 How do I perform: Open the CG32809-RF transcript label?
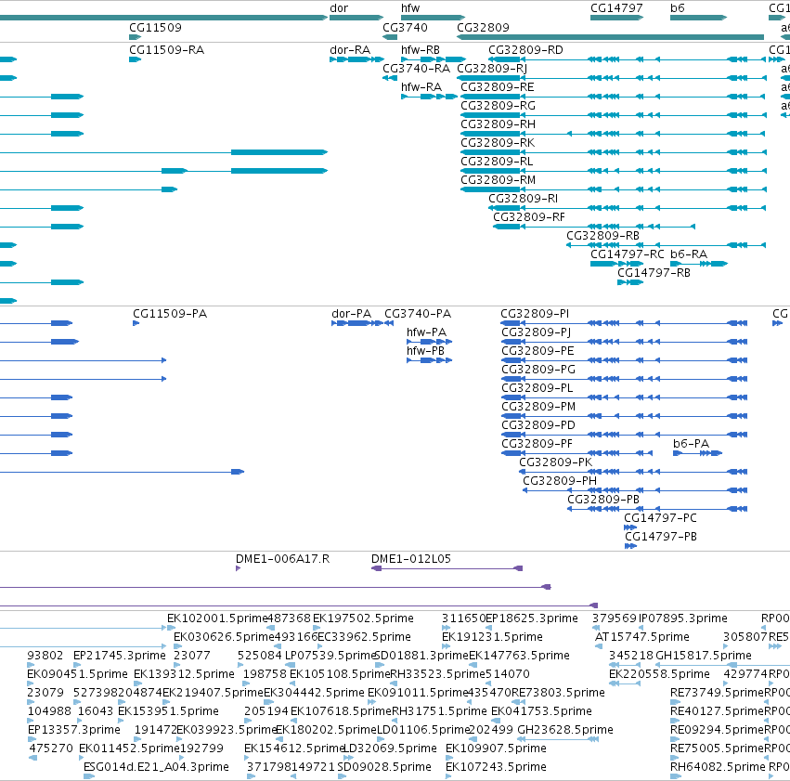[528, 217]
